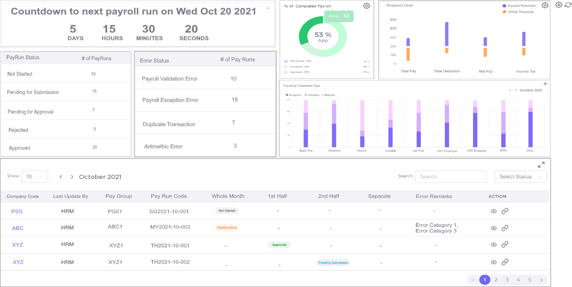Viewport: 572px width, 287px height.
Task: Go to page 2 of table
Action: click(496, 280)
